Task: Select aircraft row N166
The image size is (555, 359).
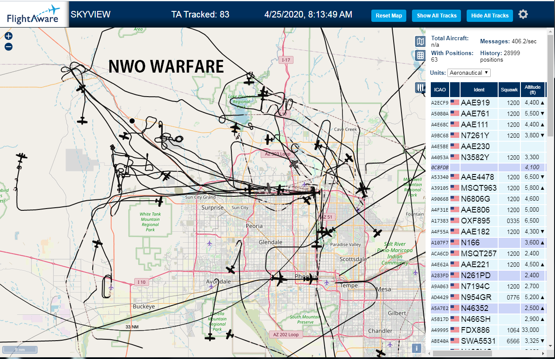Action: 488,243
